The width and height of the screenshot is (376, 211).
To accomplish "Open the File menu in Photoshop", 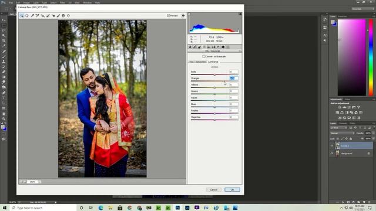I will point(11,2).
